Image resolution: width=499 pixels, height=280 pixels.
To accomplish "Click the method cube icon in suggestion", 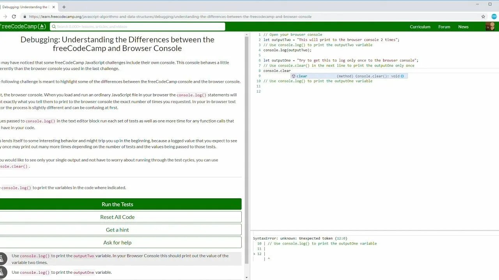I will point(294,76).
